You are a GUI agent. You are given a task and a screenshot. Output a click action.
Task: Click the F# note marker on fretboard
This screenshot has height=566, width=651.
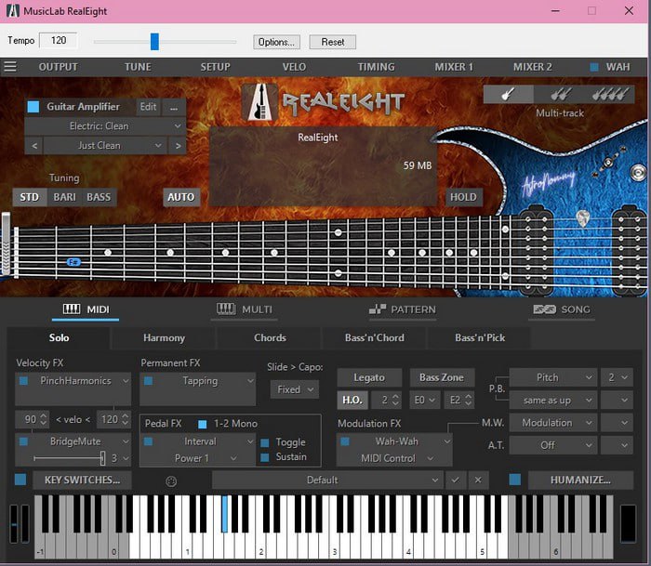73,262
